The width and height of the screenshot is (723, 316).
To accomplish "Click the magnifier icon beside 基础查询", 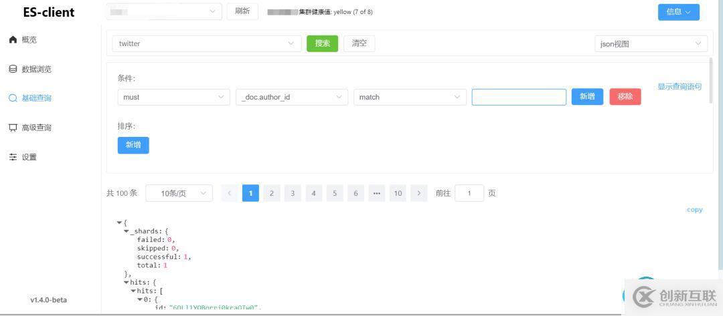I will point(13,98).
